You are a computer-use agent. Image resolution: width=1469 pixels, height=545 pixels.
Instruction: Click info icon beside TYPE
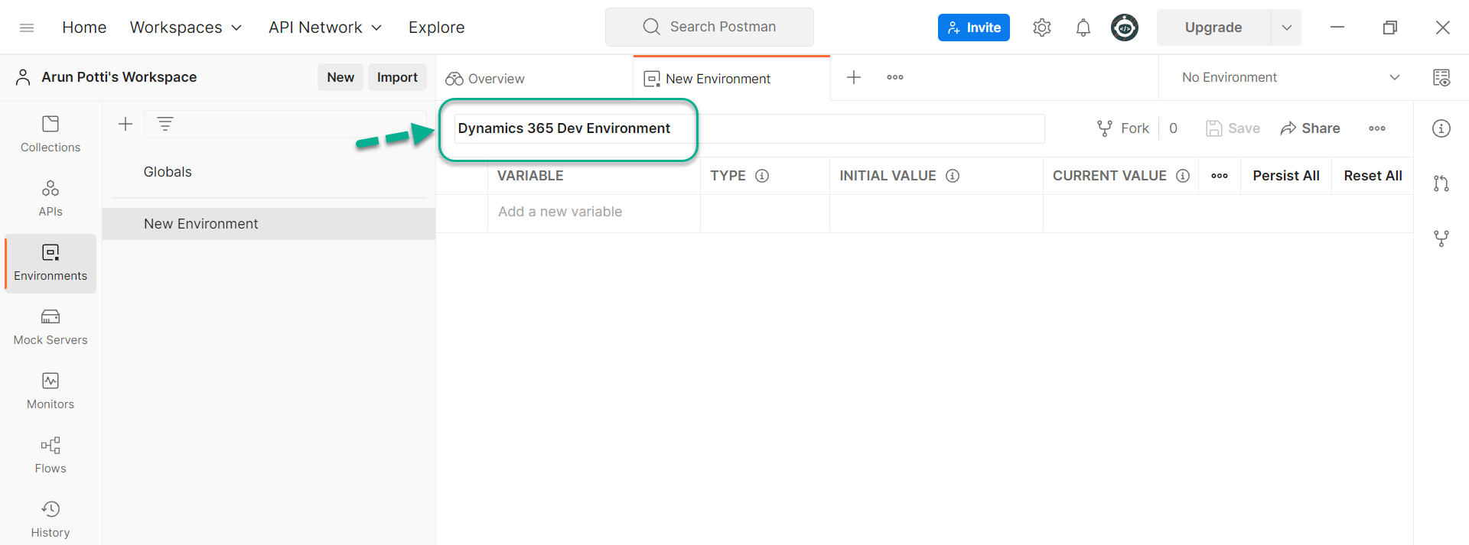click(762, 176)
